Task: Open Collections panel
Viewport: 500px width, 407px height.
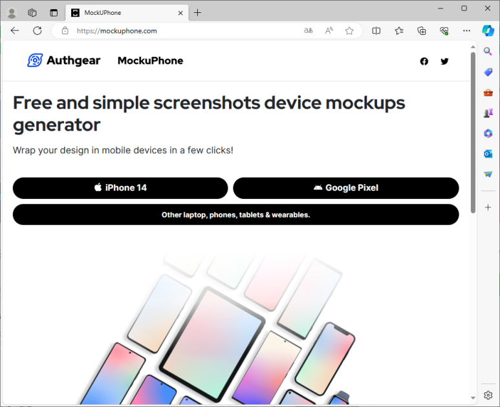Action: coord(422,30)
